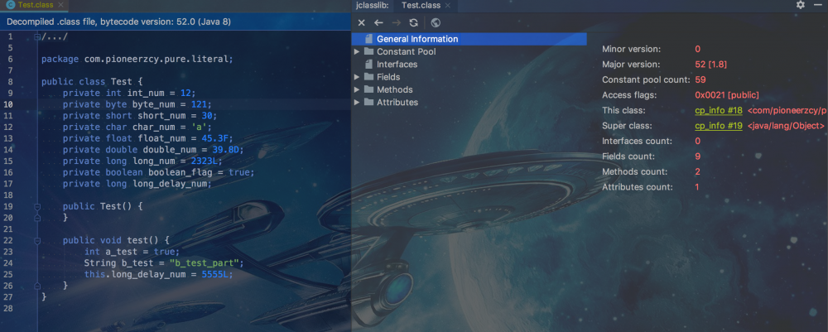Viewport: 828px width, 332px height.
Task: Expand the Fields tree node
Action: (x=357, y=77)
